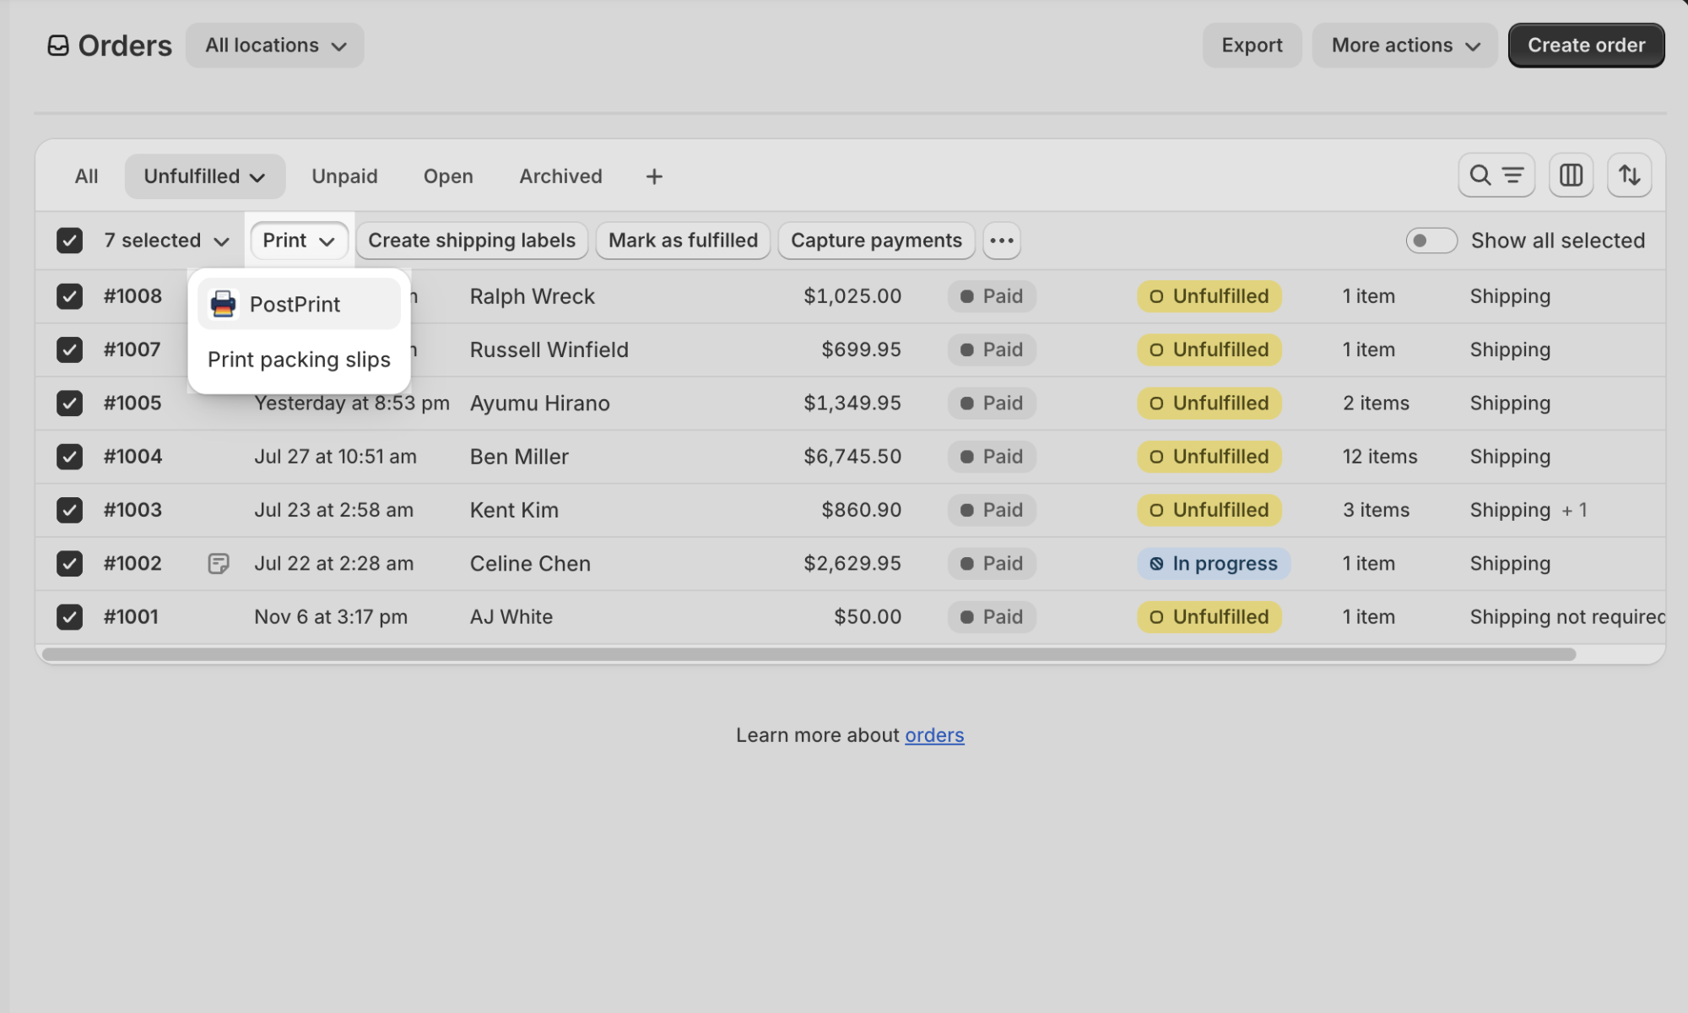Open the 7 selected dropdown
This screenshot has height=1013, width=1688.
click(x=165, y=241)
